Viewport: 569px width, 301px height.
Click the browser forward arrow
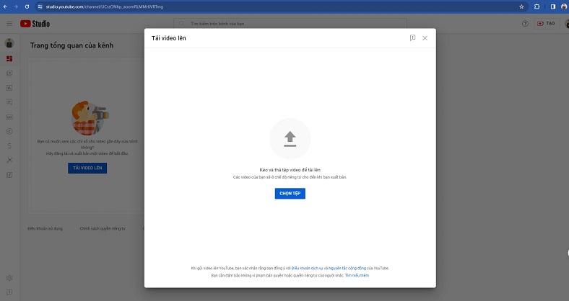[16, 6]
